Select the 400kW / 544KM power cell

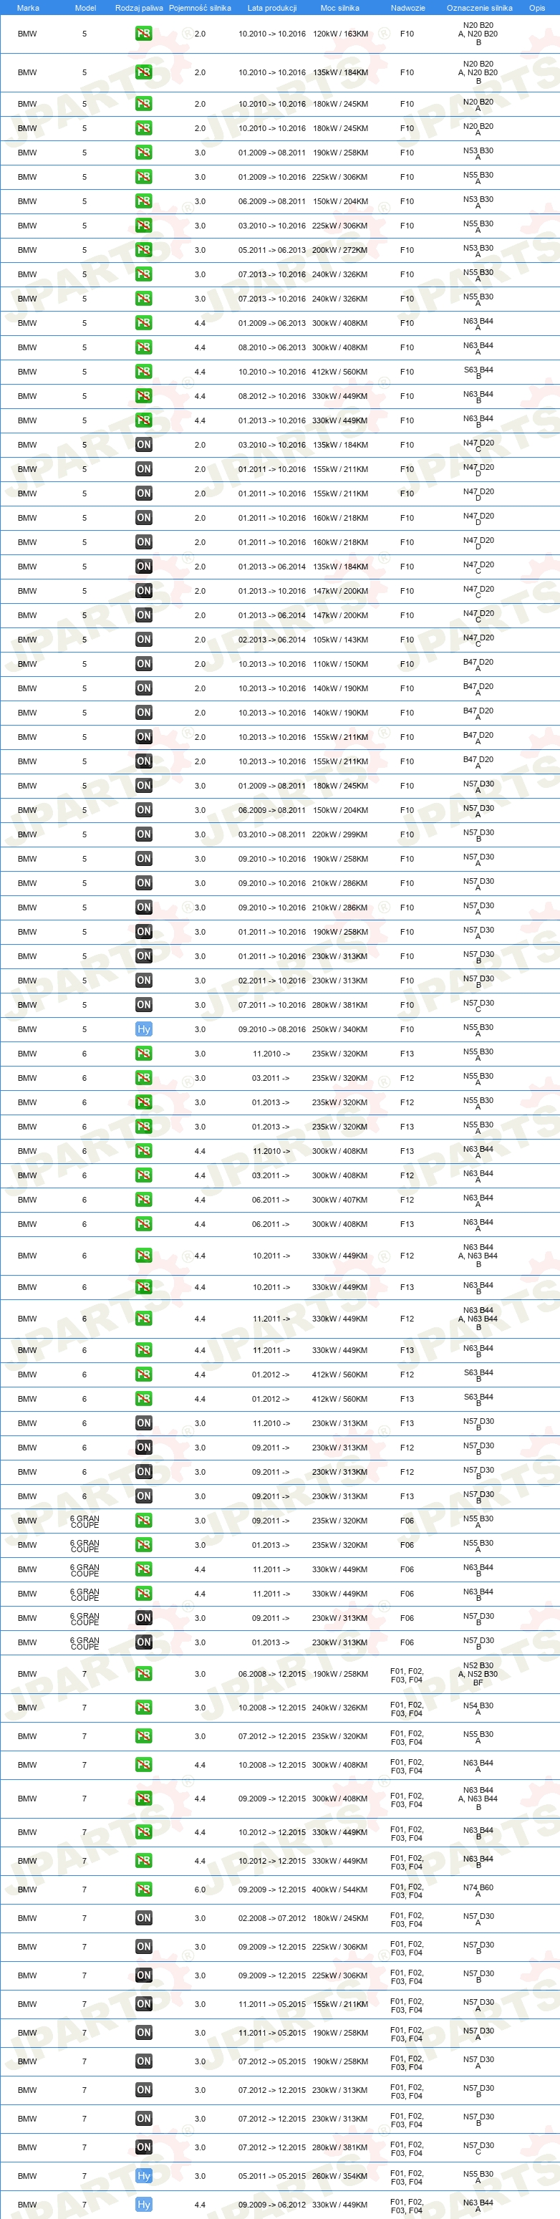click(x=340, y=1889)
